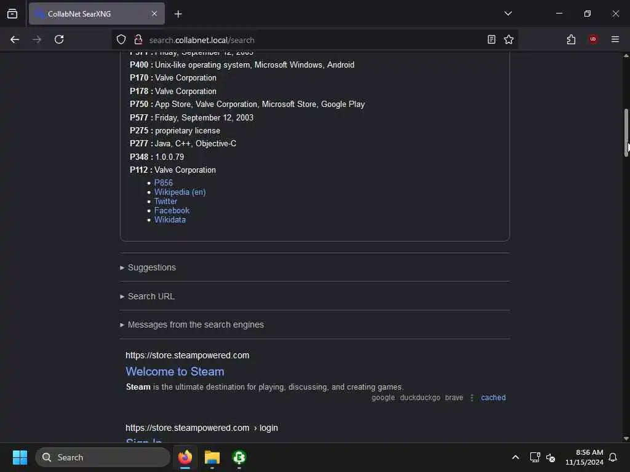630x472 pixels.
Task: Open the uBlock Origin extension
Action: pos(593,39)
